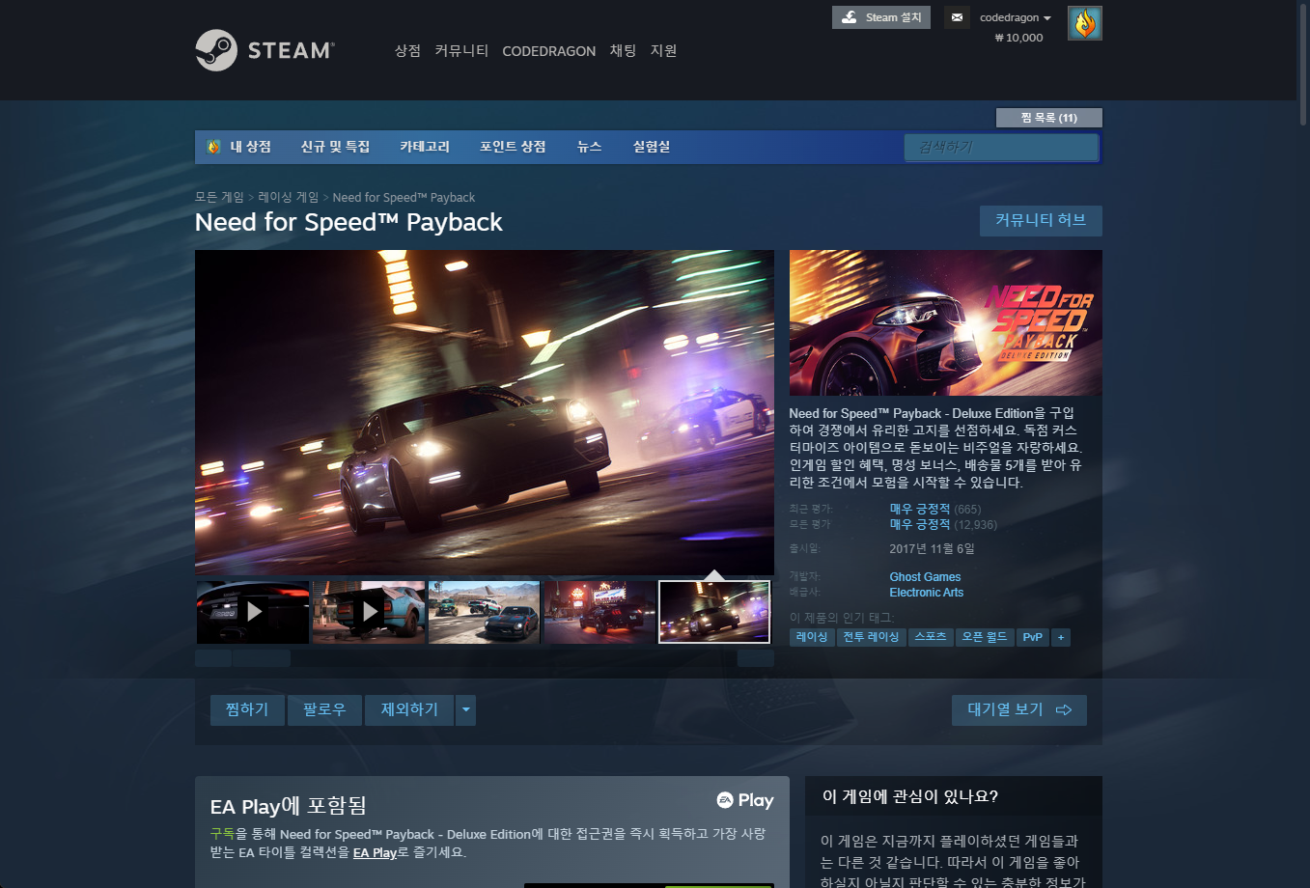Open the 카테고리 menu

(x=425, y=147)
